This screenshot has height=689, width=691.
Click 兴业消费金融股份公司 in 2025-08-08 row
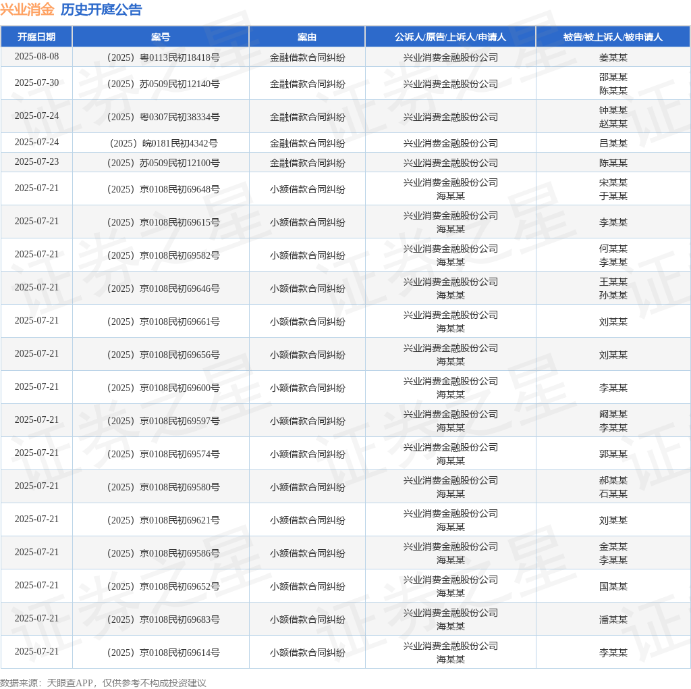(450, 57)
